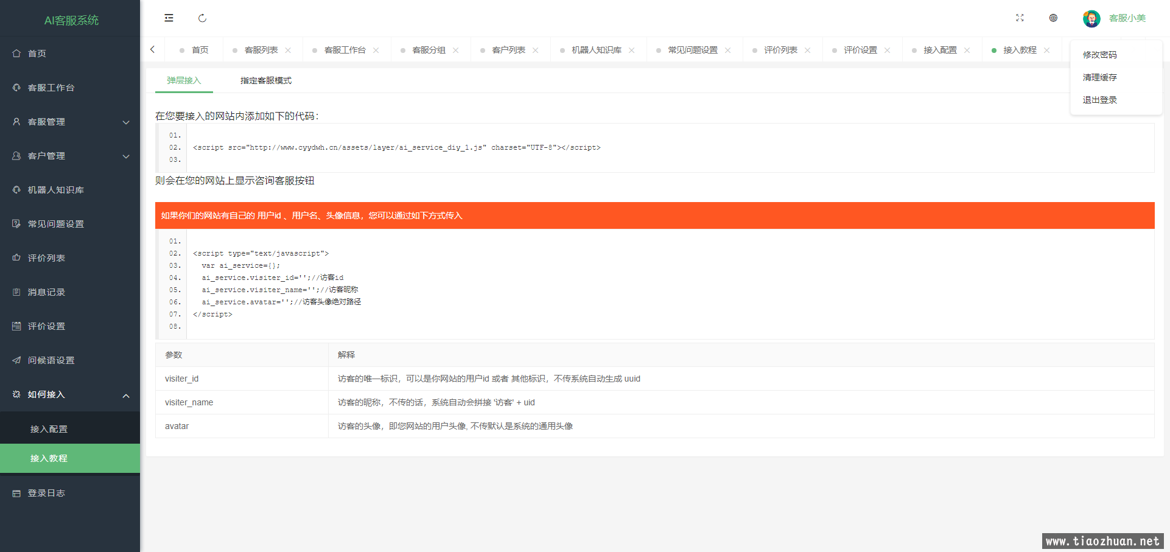Switch to 指定客服模式 sub-tab
The image size is (1170, 552).
point(266,80)
